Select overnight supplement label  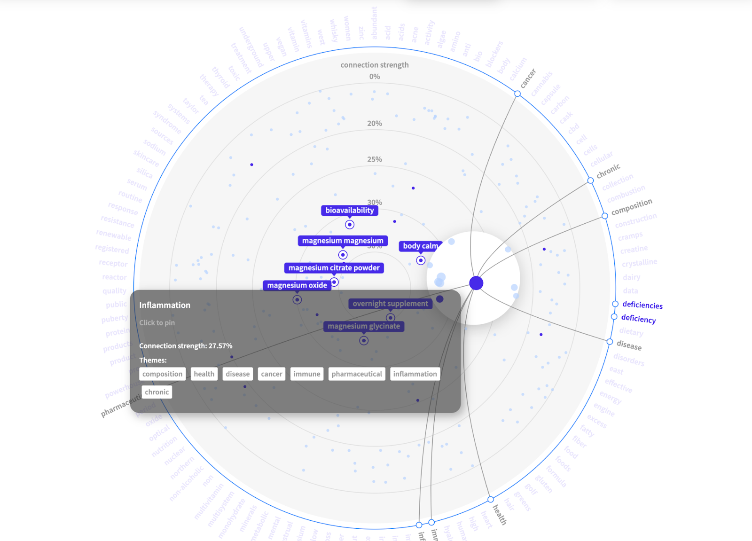click(390, 304)
